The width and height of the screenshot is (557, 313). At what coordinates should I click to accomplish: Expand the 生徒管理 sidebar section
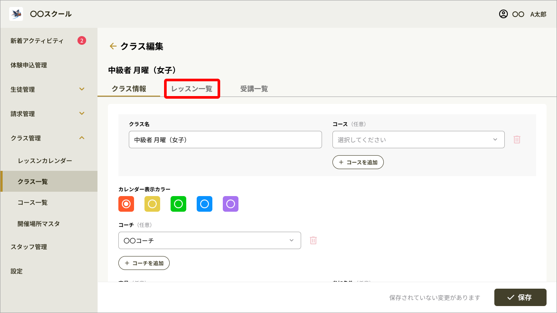[x=82, y=90]
